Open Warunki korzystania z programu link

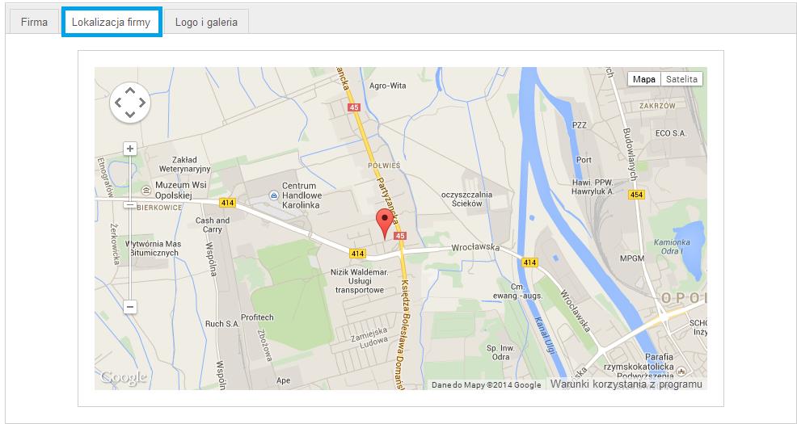click(626, 384)
